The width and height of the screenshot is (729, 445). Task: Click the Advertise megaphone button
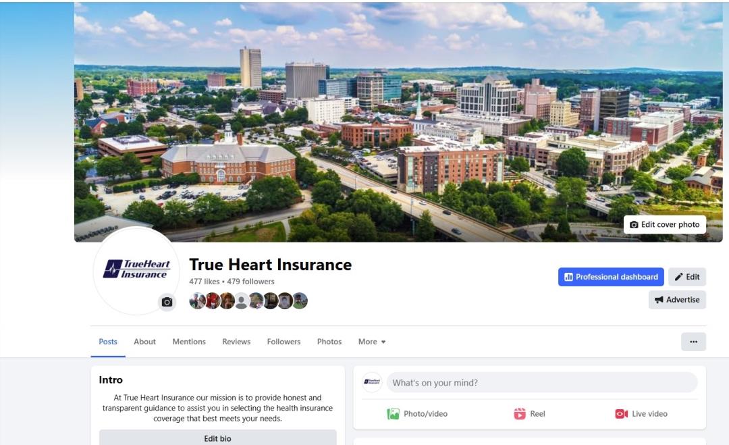pos(677,299)
